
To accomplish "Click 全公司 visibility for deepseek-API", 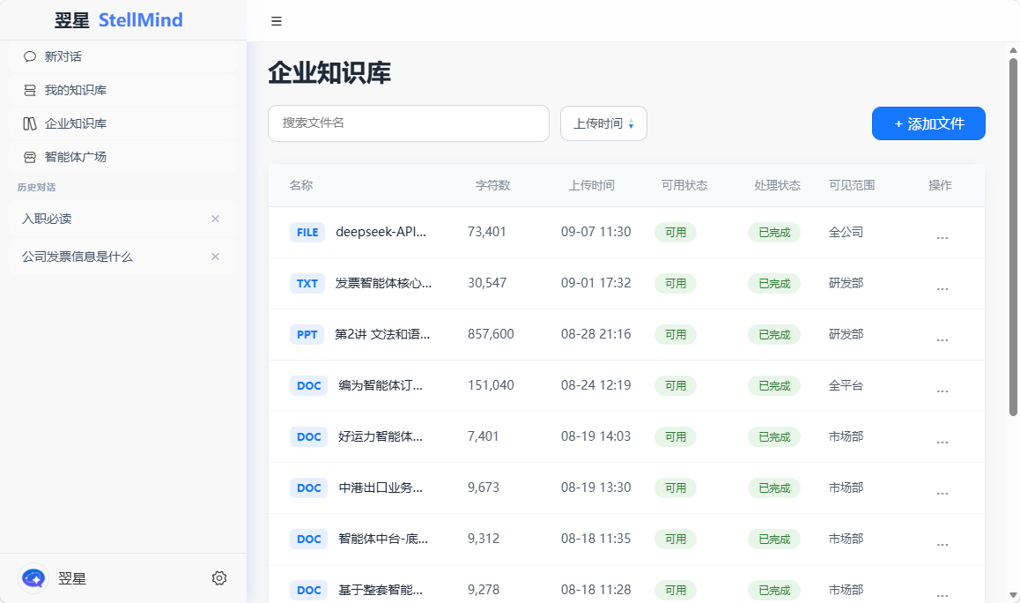I will point(846,232).
